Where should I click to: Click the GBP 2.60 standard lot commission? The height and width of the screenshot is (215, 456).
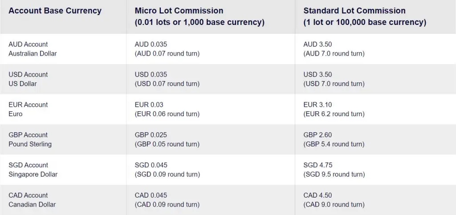coord(318,135)
